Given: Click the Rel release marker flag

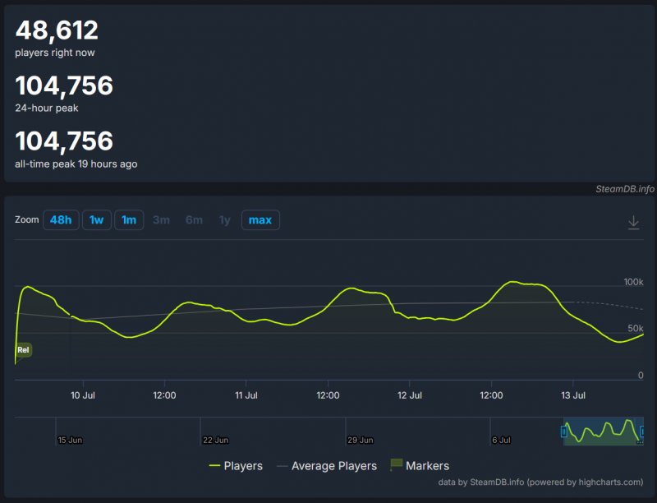Looking at the screenshot, I should coord(24,350).
